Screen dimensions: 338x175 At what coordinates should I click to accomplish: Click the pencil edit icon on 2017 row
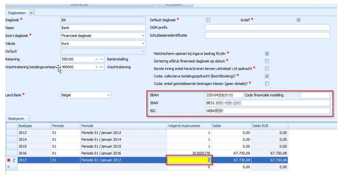click(14, 160)
